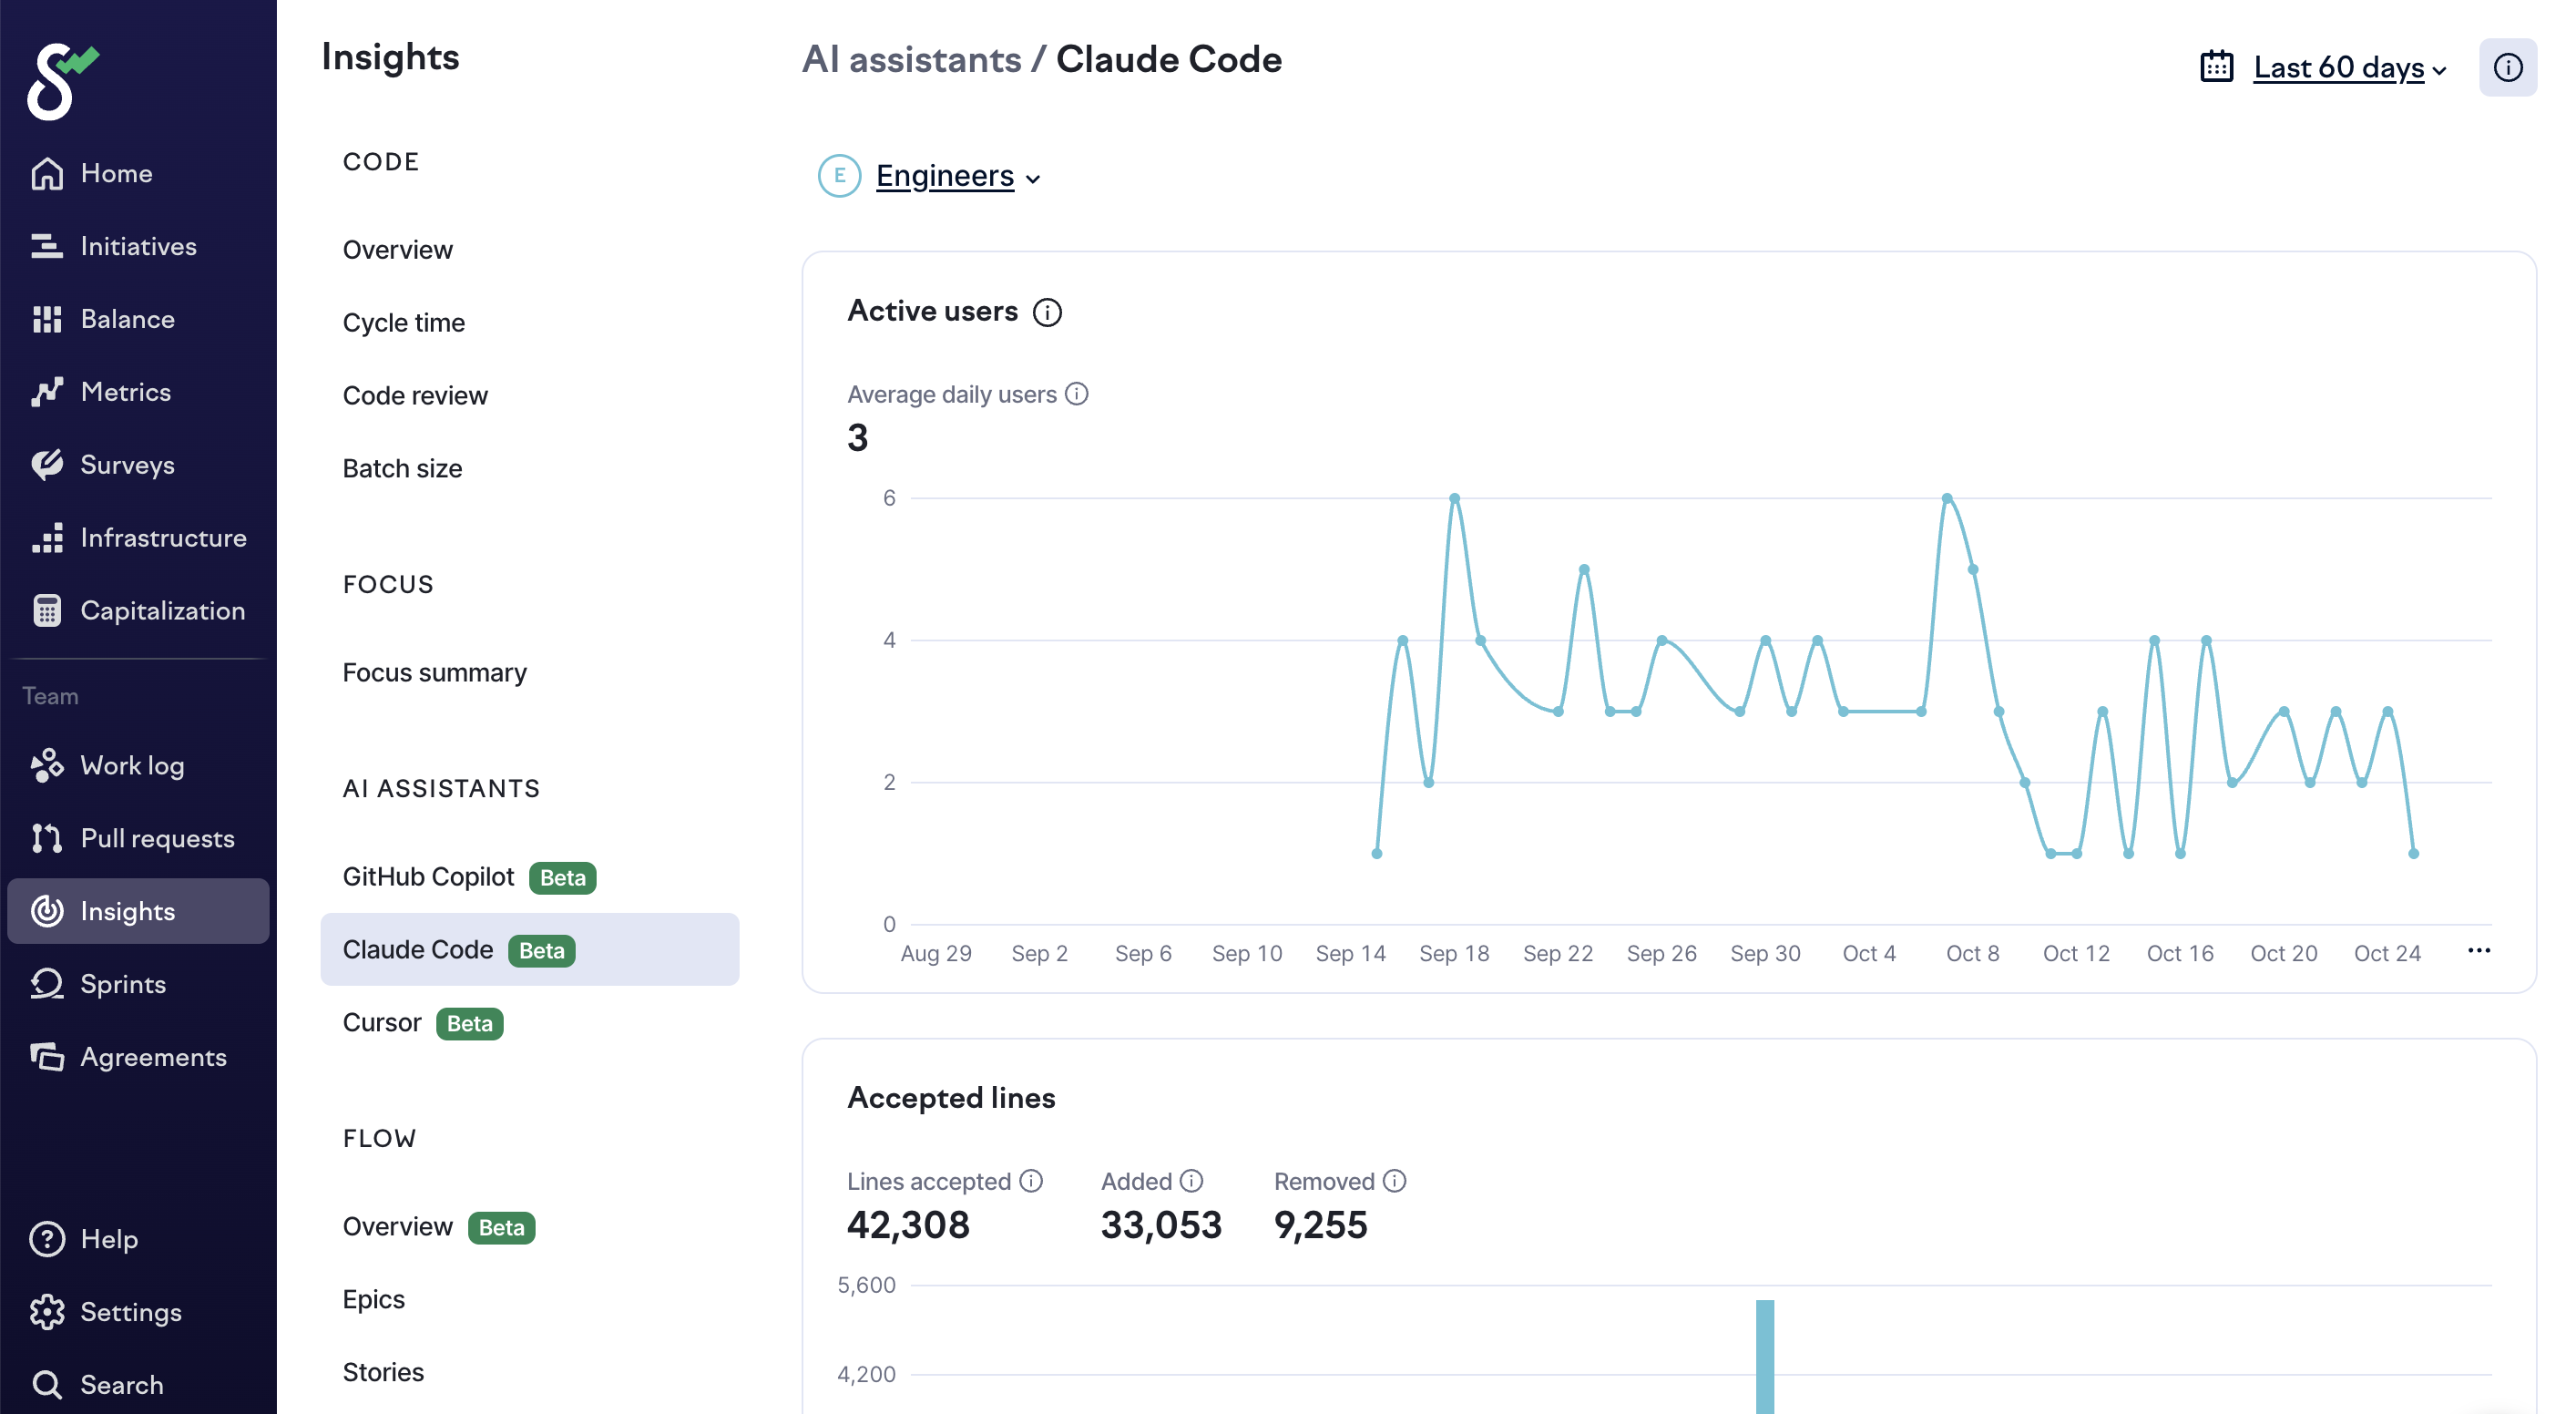Click the Oct 8 peak data point
Viewport: 2576px width, 1414px height.
(1946, 498)
